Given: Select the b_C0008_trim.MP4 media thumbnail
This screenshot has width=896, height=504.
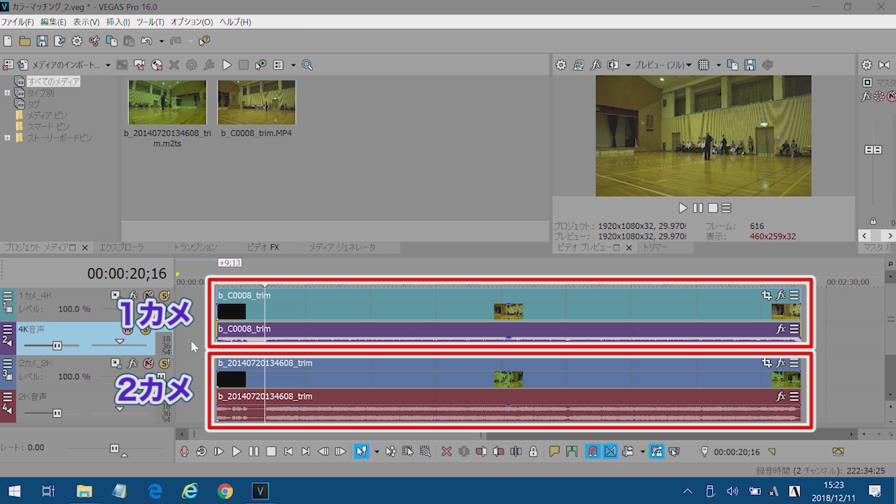Looking at the screenshot, I should click(x=256, y=102).
